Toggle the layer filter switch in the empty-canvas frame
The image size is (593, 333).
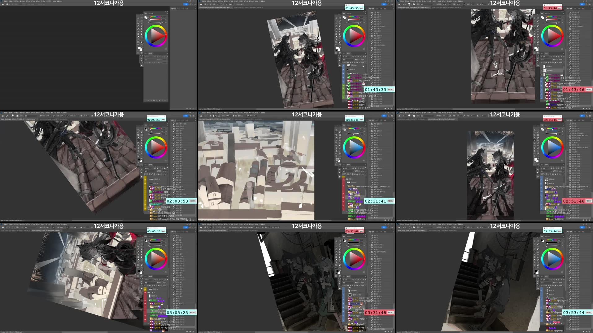[x=168, y=56]
